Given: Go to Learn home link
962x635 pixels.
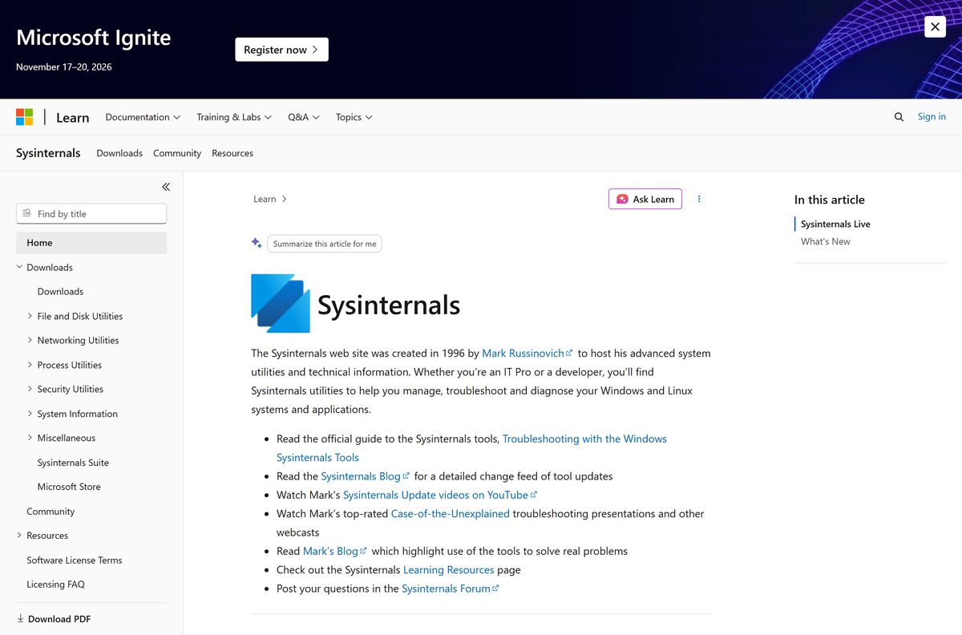Looking at the screenshot, I should pyautogui.click(x=72, y=117).
